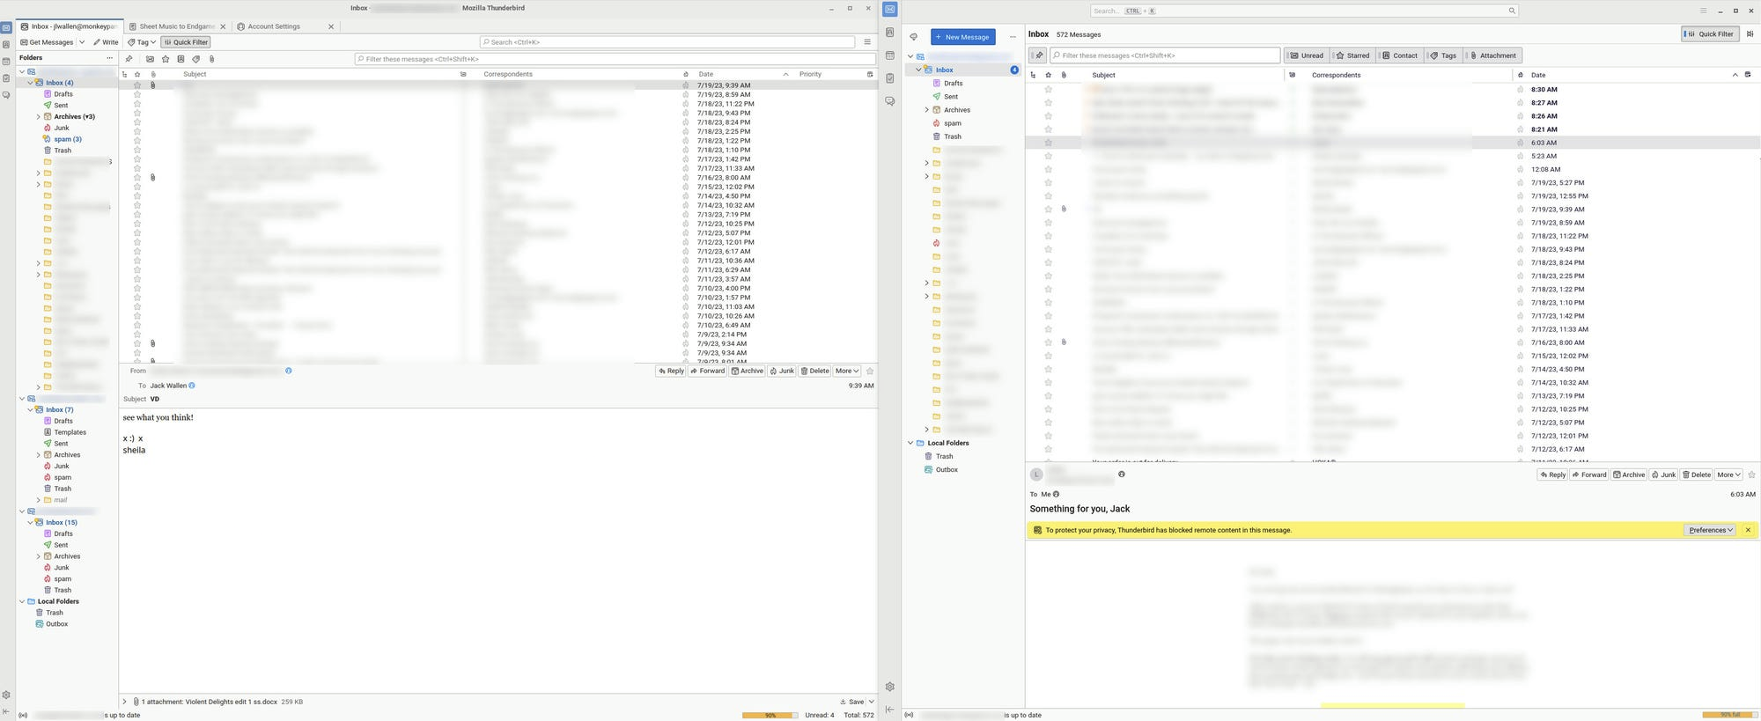This screenshot has width=1761, height=721.
Task: Open Chat in left window's spaces bar
Action: pyautogui.click(x=6, y=94)
